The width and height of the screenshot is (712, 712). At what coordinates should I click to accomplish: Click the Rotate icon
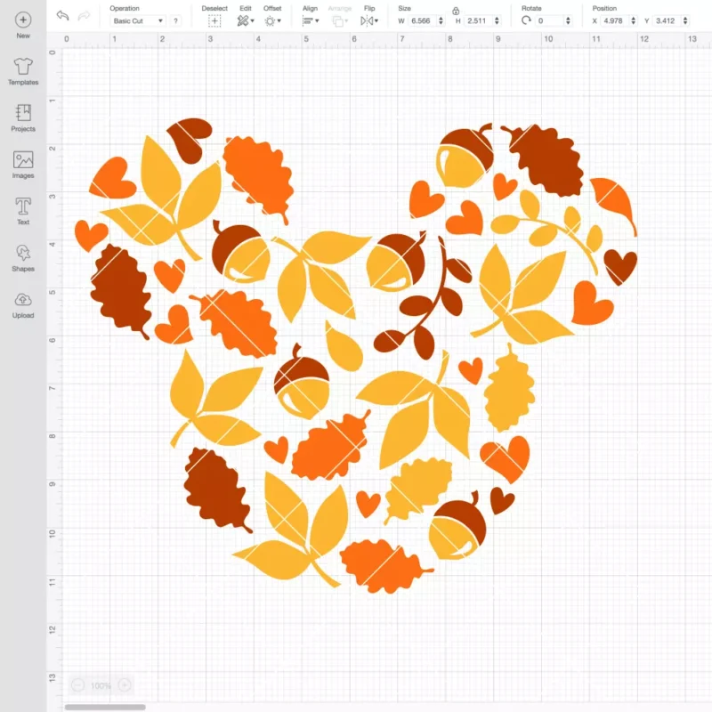point(526,20)
